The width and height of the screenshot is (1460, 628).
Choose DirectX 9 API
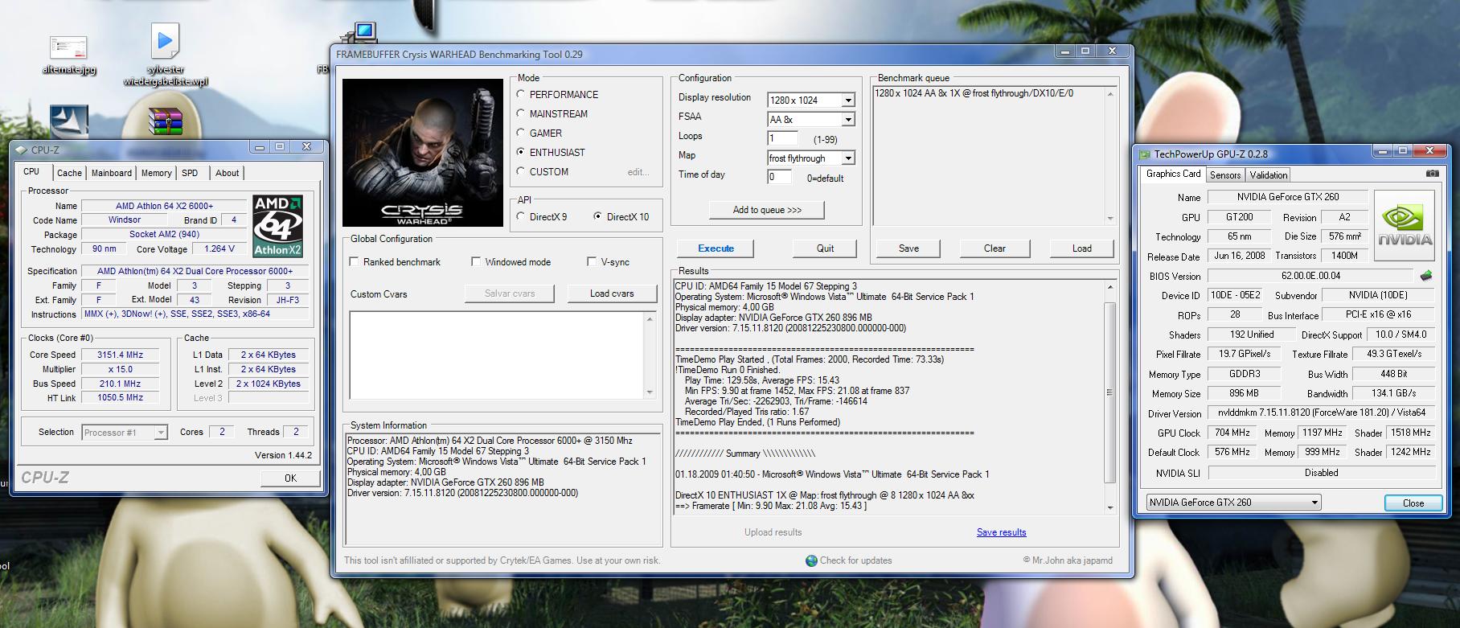(521, 216)
